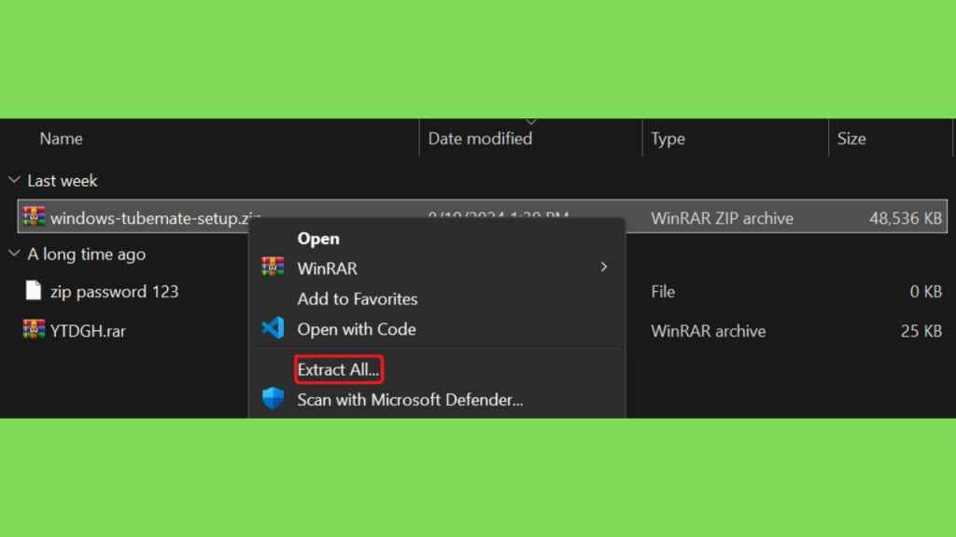Image resolution: width=956 pixels, height=537 pixels.
Task: Click the WinRAR icon in the context menu
Action: pyautogui.click(x=273, y=267)
